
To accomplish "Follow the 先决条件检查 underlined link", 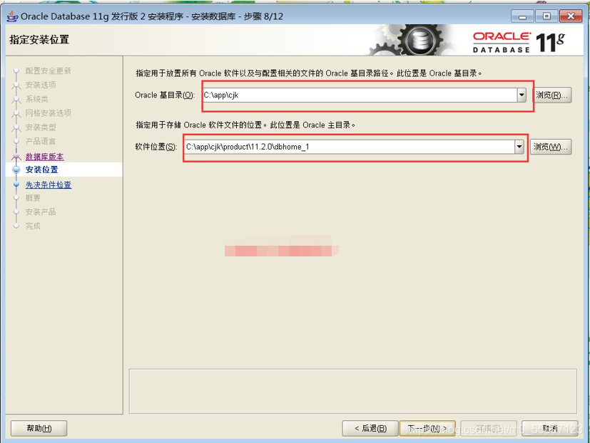I will (48, 184).
